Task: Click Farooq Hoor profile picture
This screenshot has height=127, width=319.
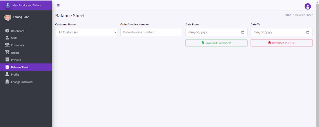Action: (8, 17)
